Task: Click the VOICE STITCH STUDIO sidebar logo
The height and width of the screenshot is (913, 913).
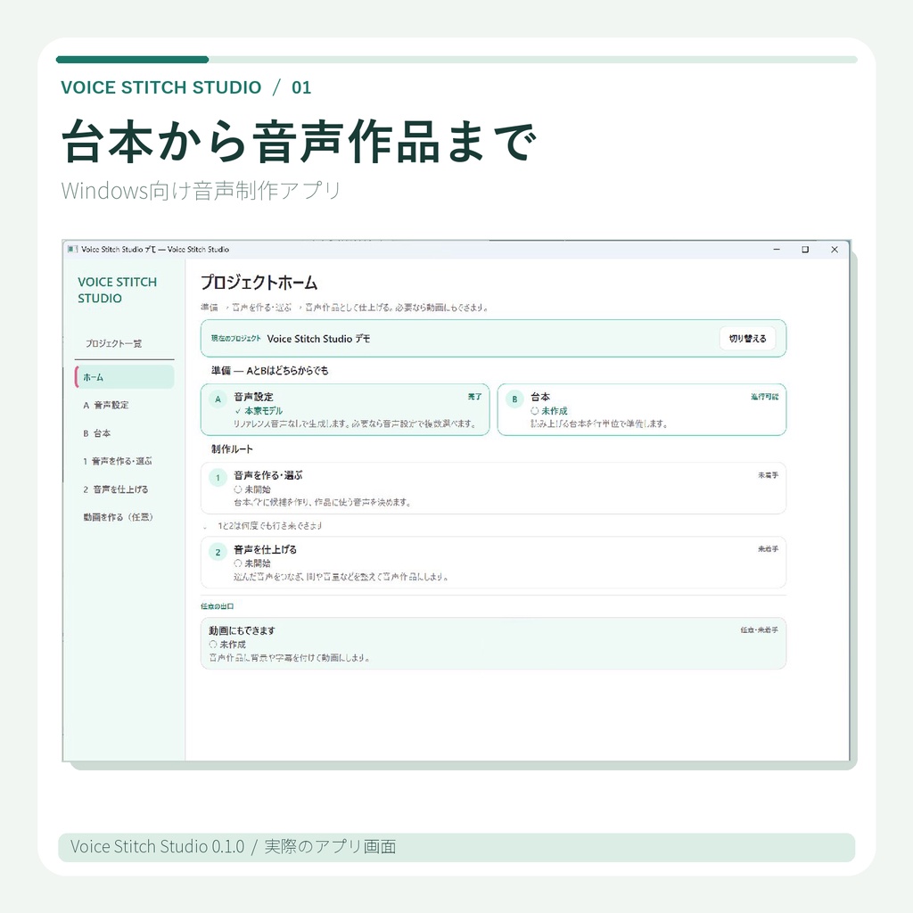Action: coord(117,290)
